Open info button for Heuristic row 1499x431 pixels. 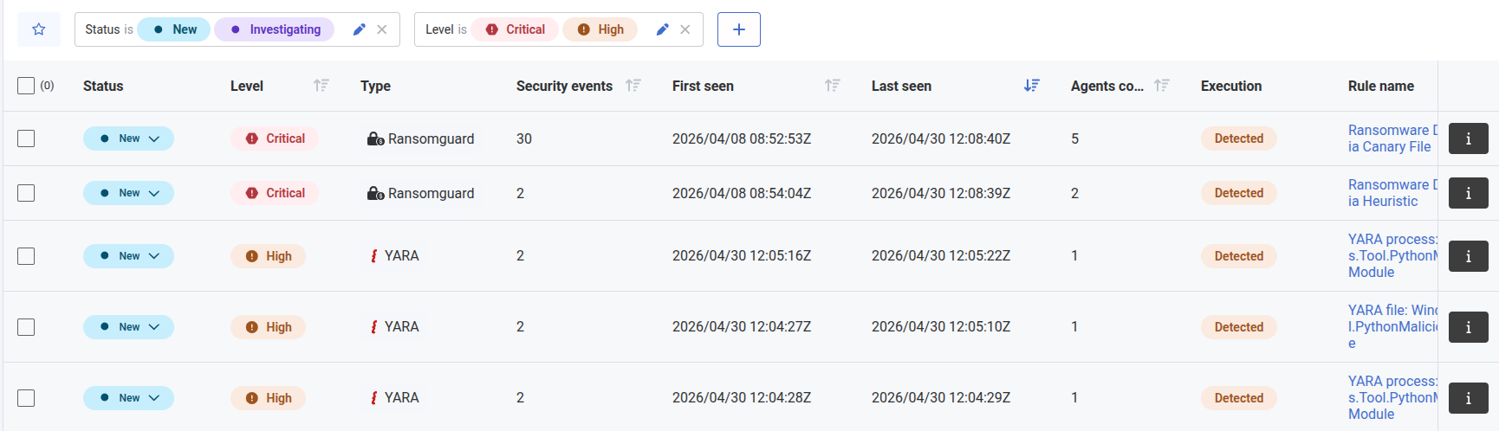[1469, 193]
